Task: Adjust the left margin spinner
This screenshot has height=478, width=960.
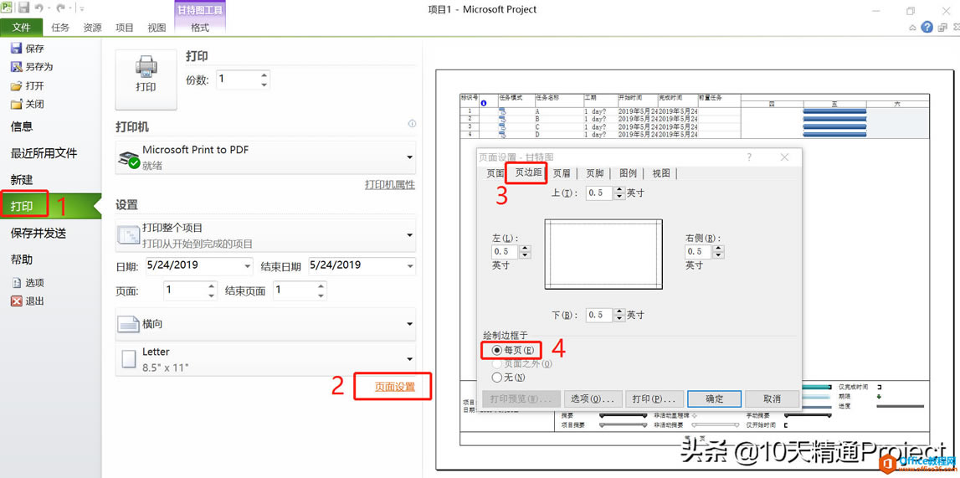Action: tap(525, 251)
